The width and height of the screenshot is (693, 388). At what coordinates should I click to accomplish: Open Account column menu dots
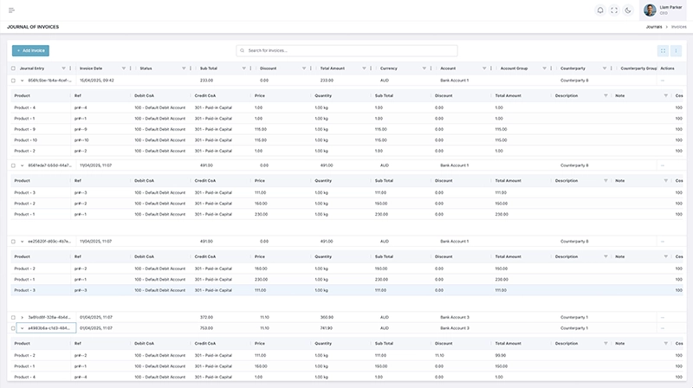pos(491,68)
